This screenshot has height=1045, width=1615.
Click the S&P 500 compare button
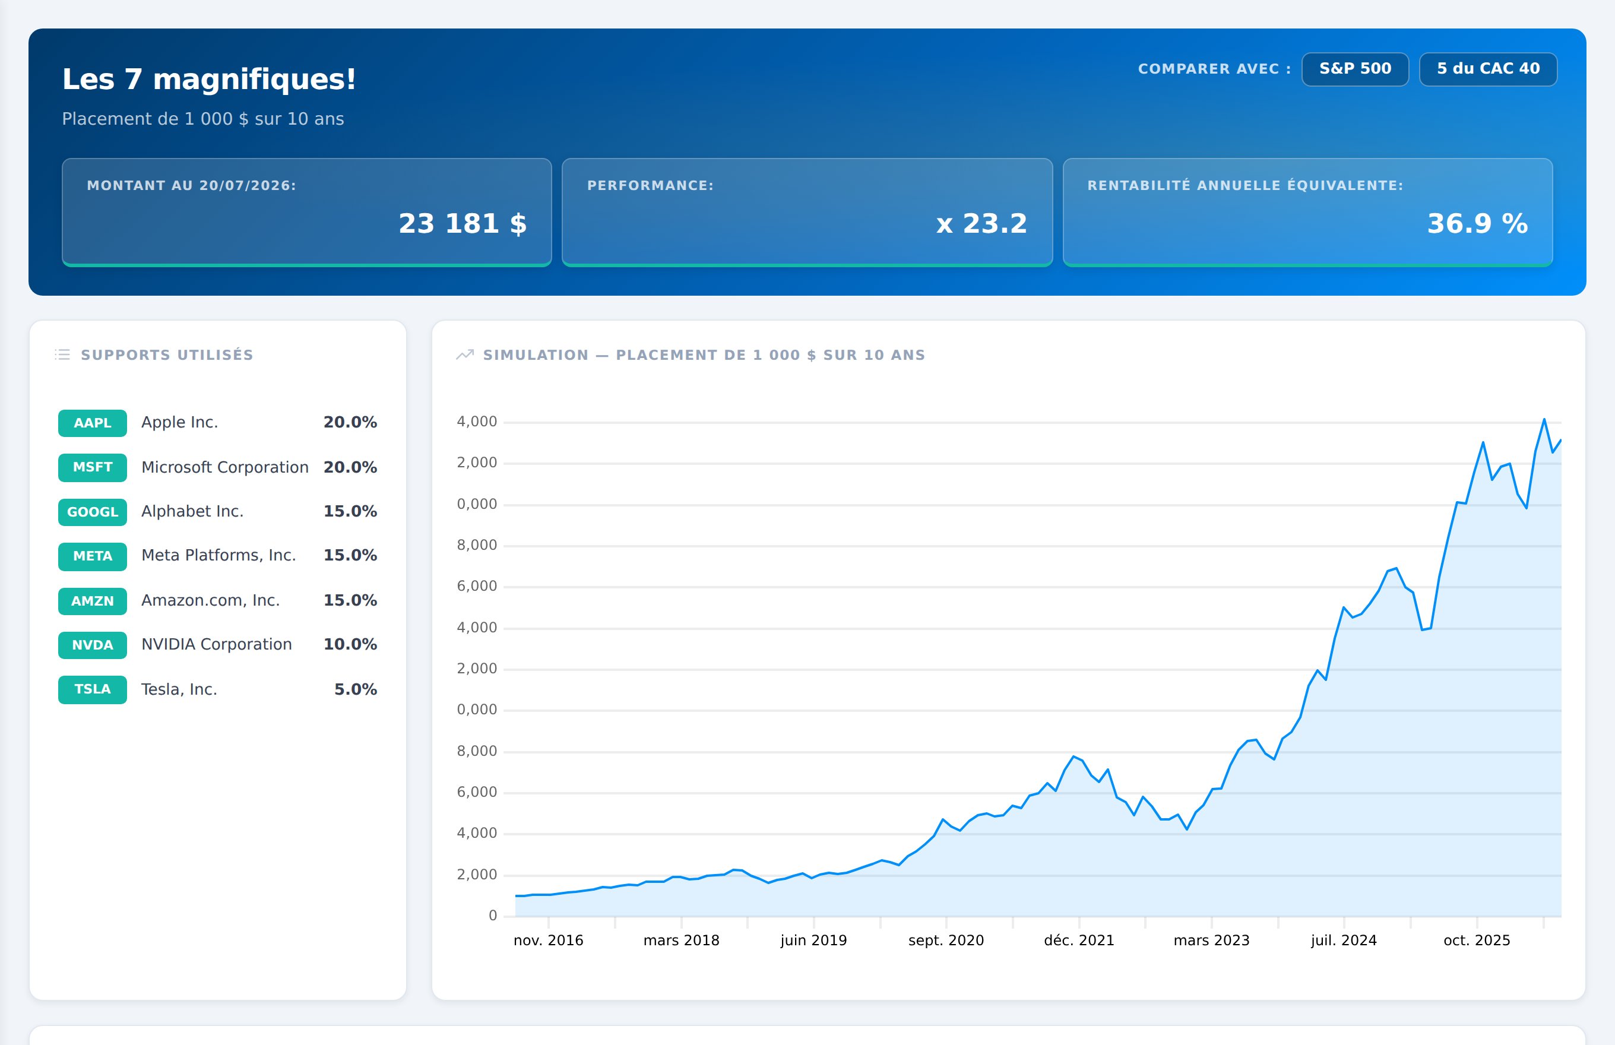1354,69
